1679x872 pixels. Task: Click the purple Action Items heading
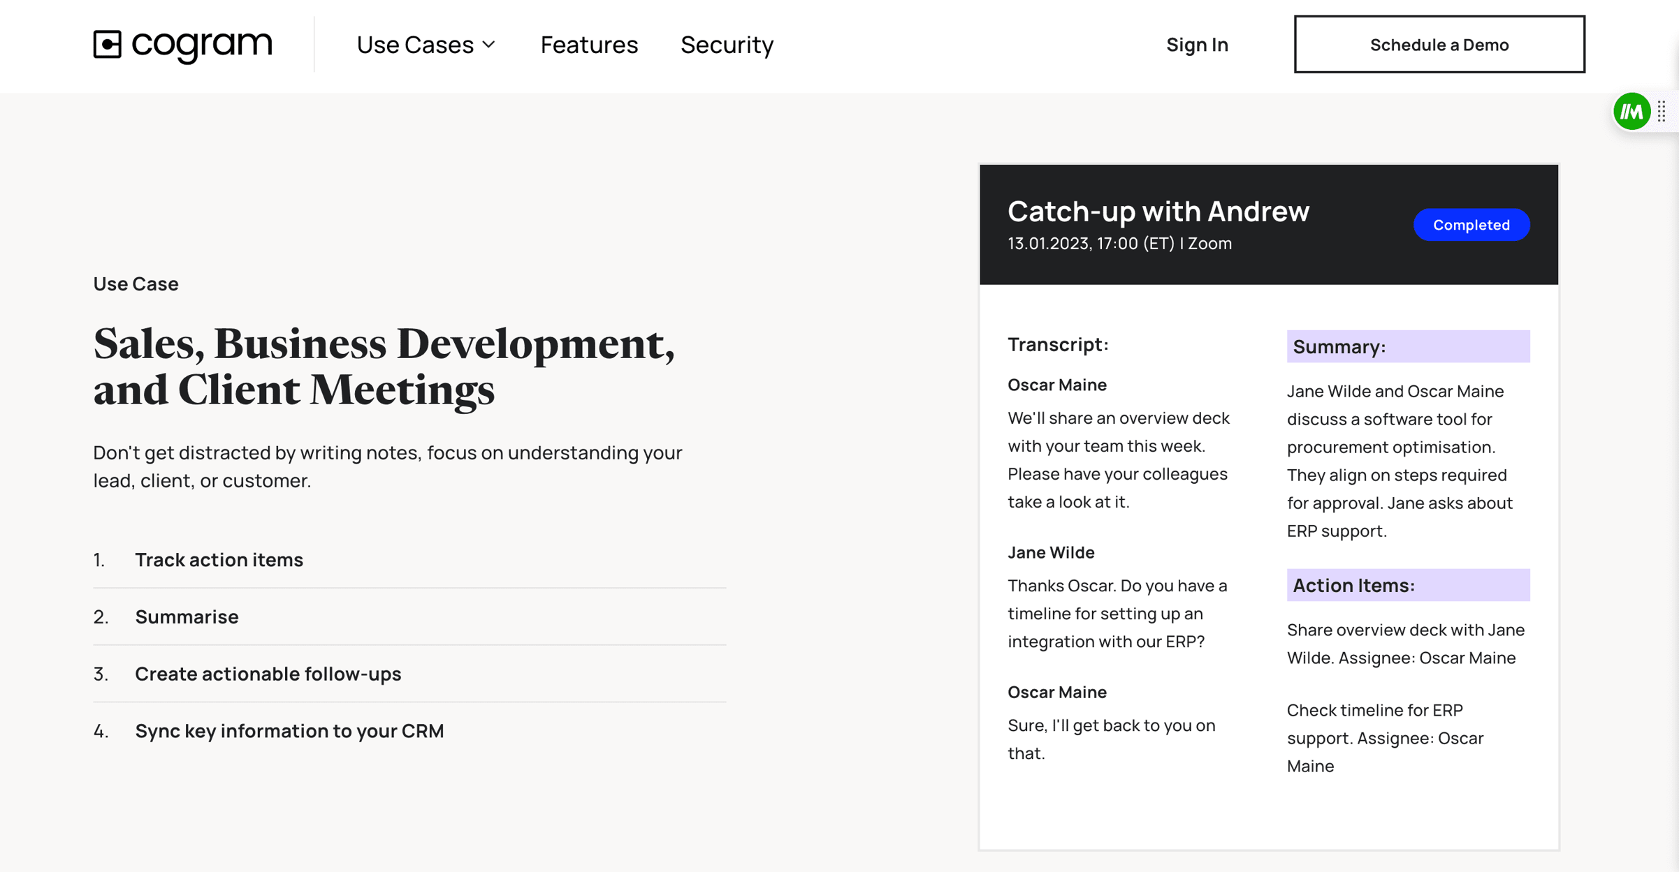(1407, 585)
